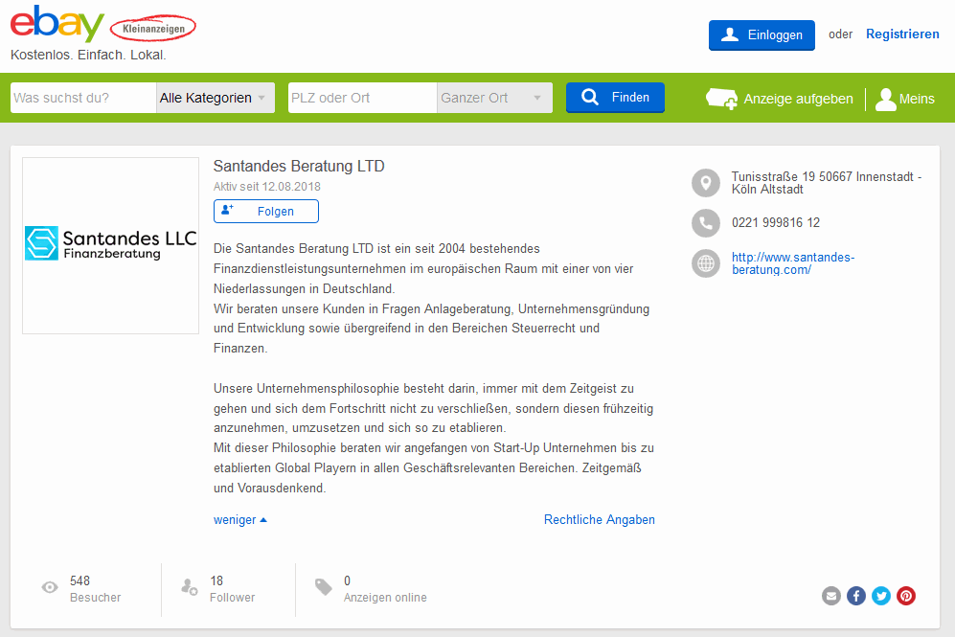
Task: Expand the Alle Kategorien dropdown
Action: coord(215,98)
